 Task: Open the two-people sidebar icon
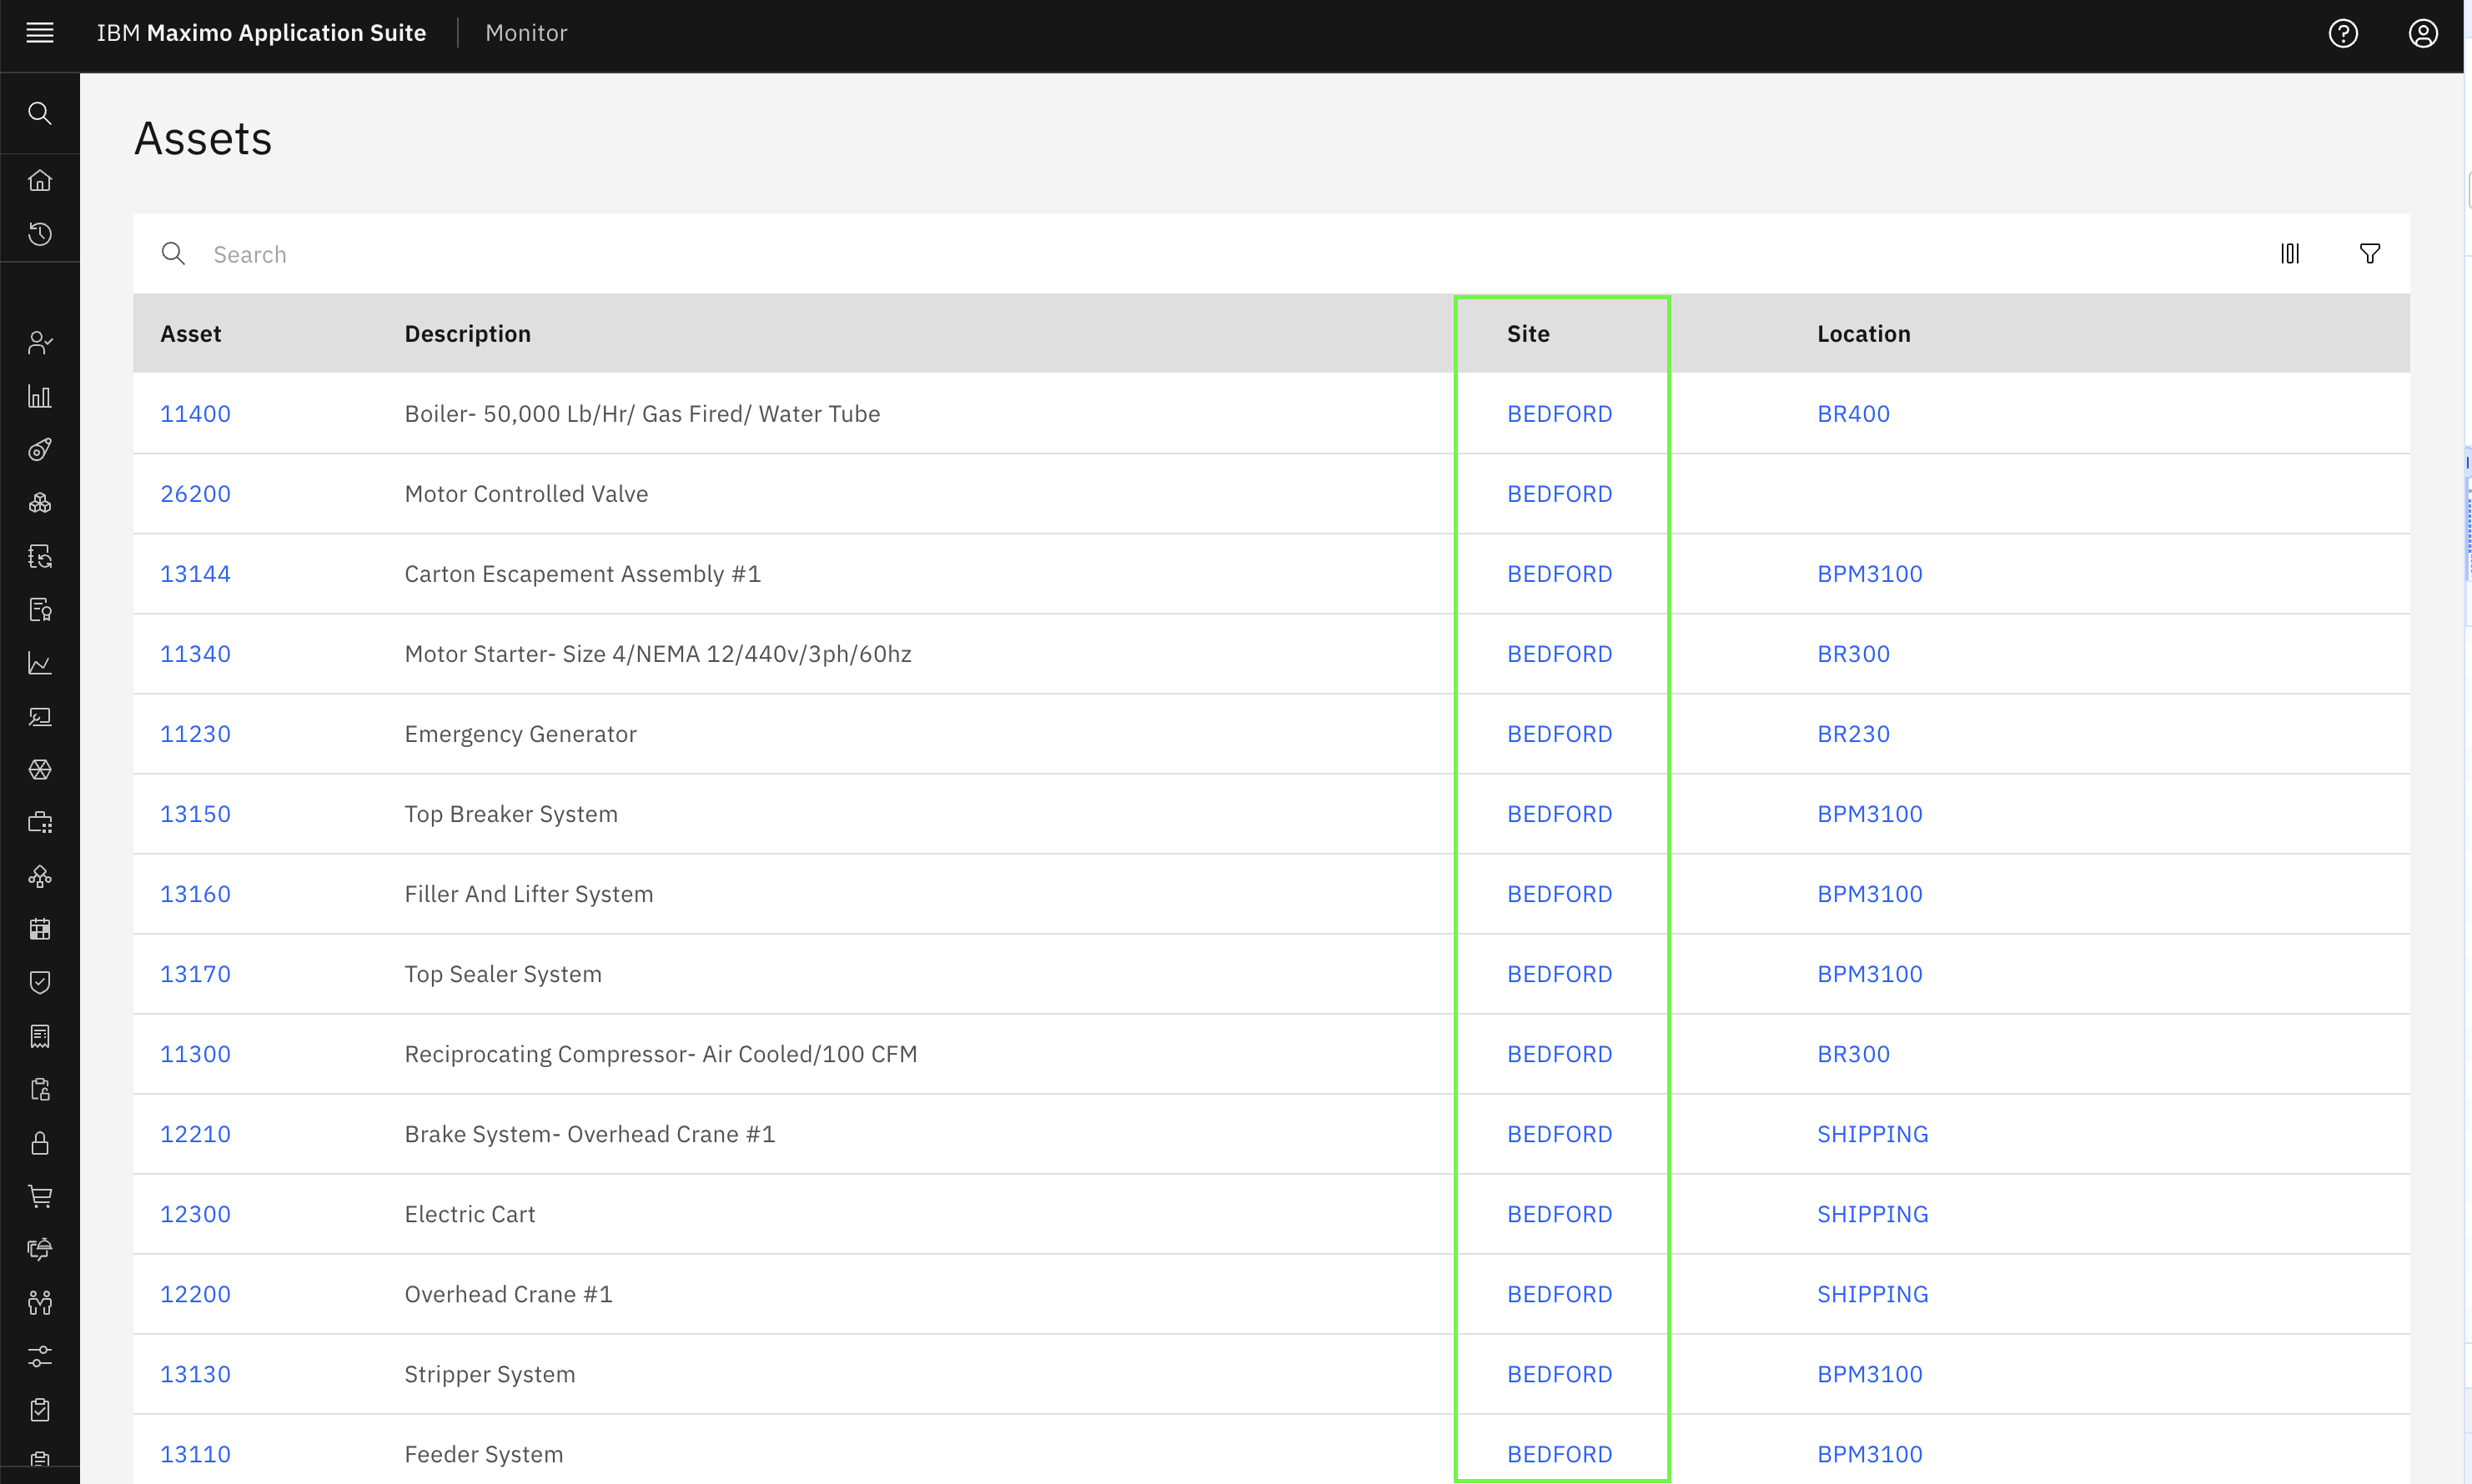[40, 1303]
